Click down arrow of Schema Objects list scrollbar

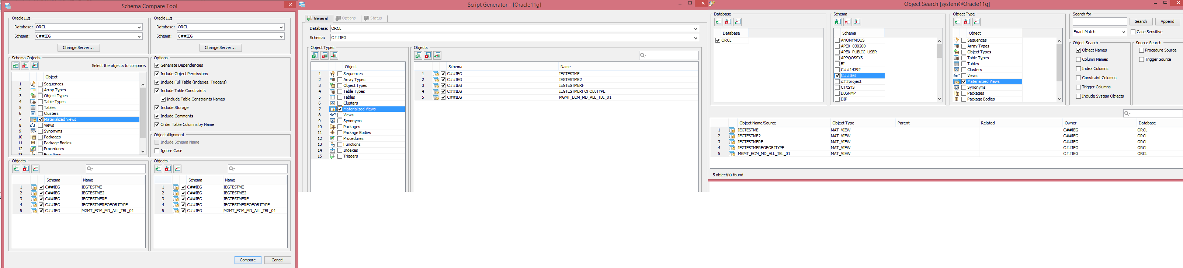point(143,152)
